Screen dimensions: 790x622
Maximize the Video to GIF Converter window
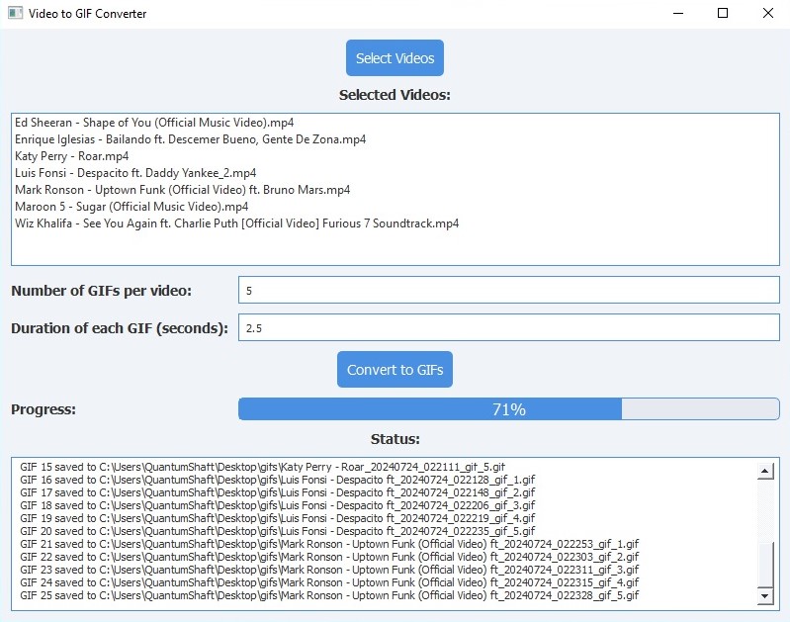click(723, 13)
